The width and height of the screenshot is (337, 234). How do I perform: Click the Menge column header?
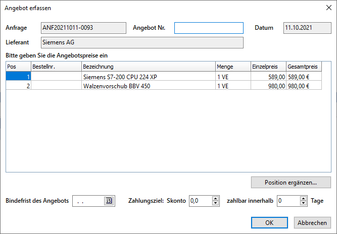tap(233, 67)
